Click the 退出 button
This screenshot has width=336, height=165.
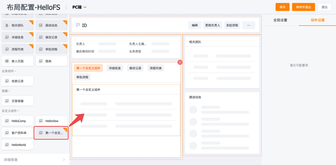click(324, 7)
